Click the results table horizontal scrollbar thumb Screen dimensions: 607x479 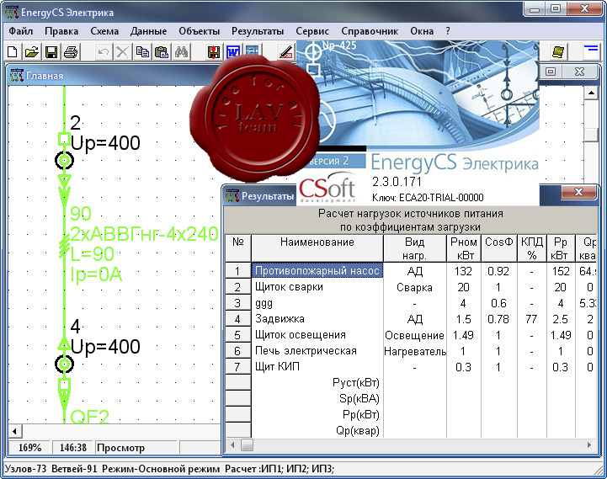pyautogui.click(x=247, y=445)
